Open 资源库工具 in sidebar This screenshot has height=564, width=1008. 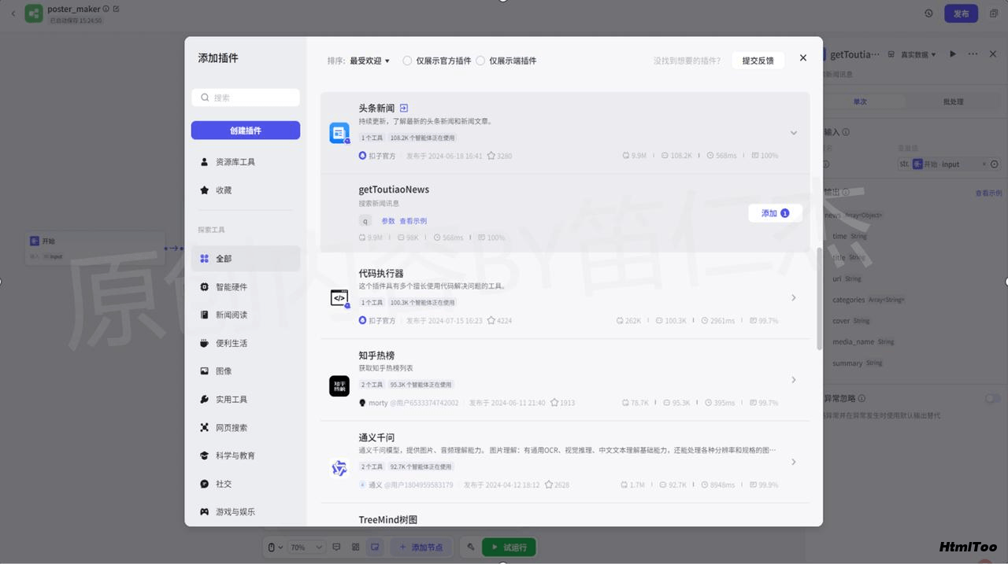pyautogui.click(x=246, y=162)
